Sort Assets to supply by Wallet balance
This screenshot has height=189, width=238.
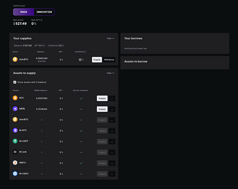point(41,90)
